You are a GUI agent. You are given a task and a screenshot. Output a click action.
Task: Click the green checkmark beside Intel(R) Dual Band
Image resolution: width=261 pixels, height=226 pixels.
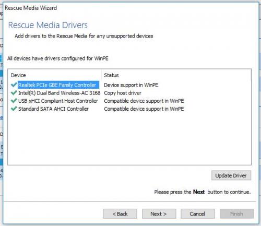pos(14,93)
